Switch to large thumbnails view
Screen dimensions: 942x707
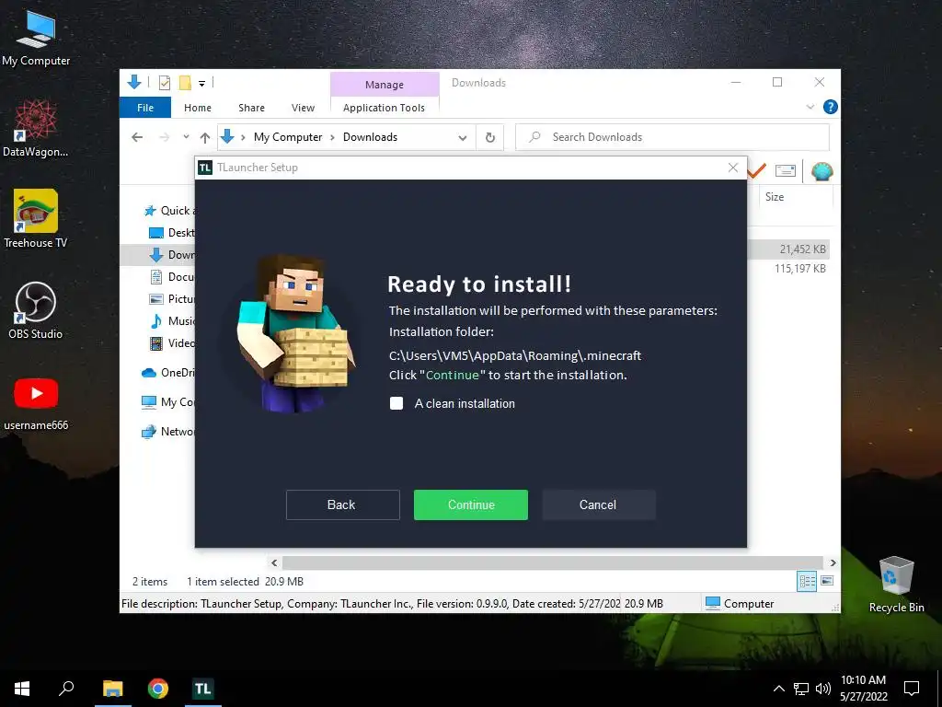coord(827,581)
